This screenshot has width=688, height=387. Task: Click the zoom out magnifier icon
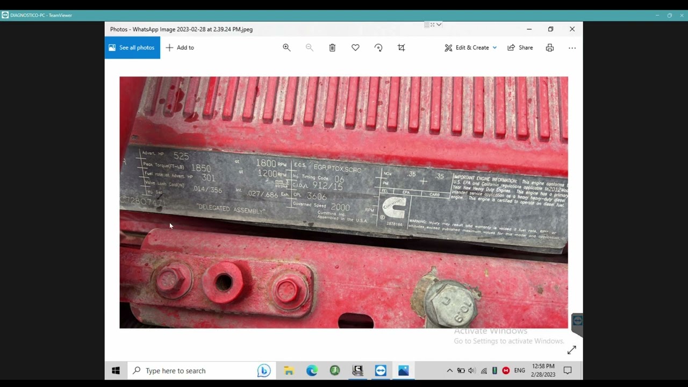309,47
